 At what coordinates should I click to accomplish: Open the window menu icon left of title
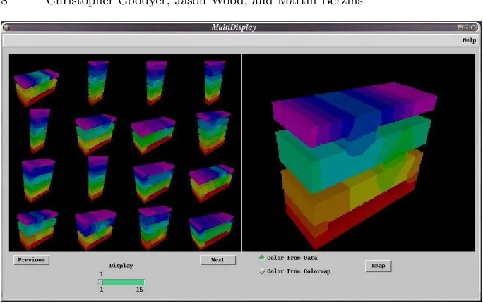tap(6, 27)
